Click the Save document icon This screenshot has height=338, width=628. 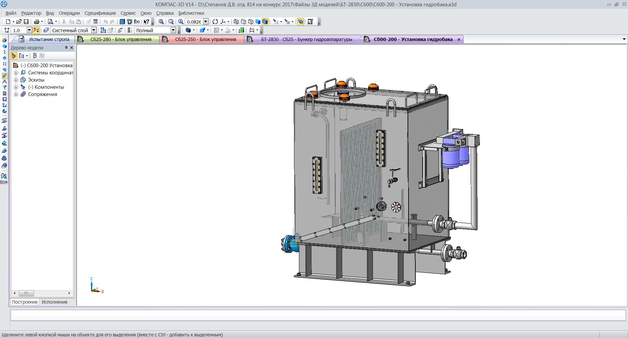pyautogui.click(x=26, y=22)
